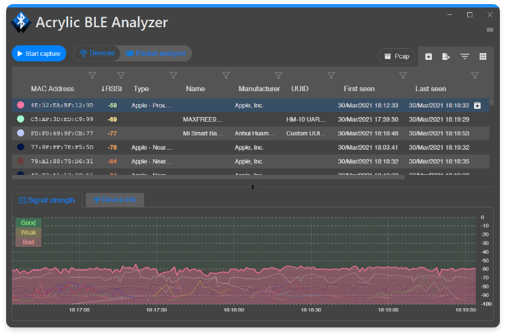The width and height of the screenshot is (506, 336).
Task: Sort by Name column header
Action: 195,88
